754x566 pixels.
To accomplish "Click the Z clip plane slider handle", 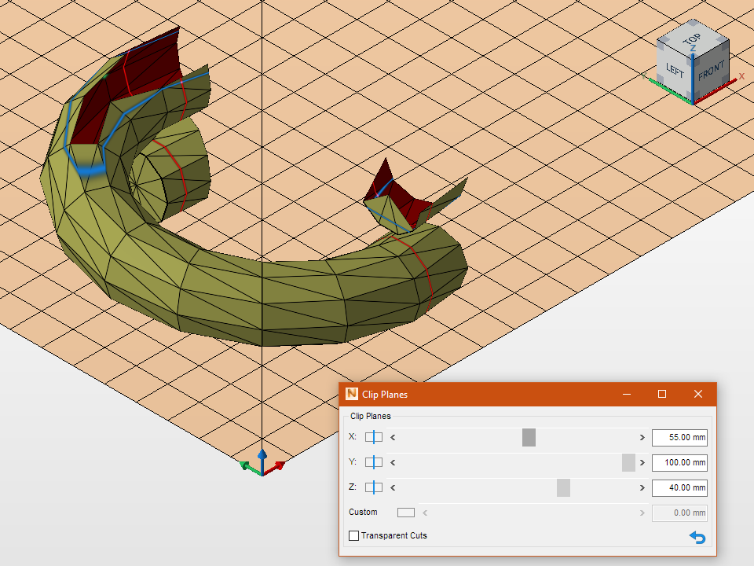I will point(564,487).
